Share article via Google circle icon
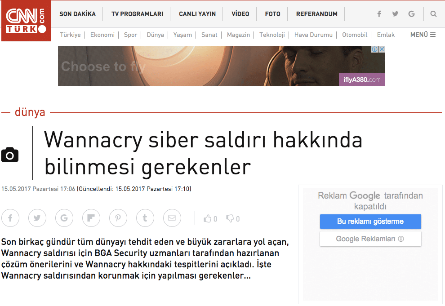This screenshot has width=445, height=306. [64, 218]
